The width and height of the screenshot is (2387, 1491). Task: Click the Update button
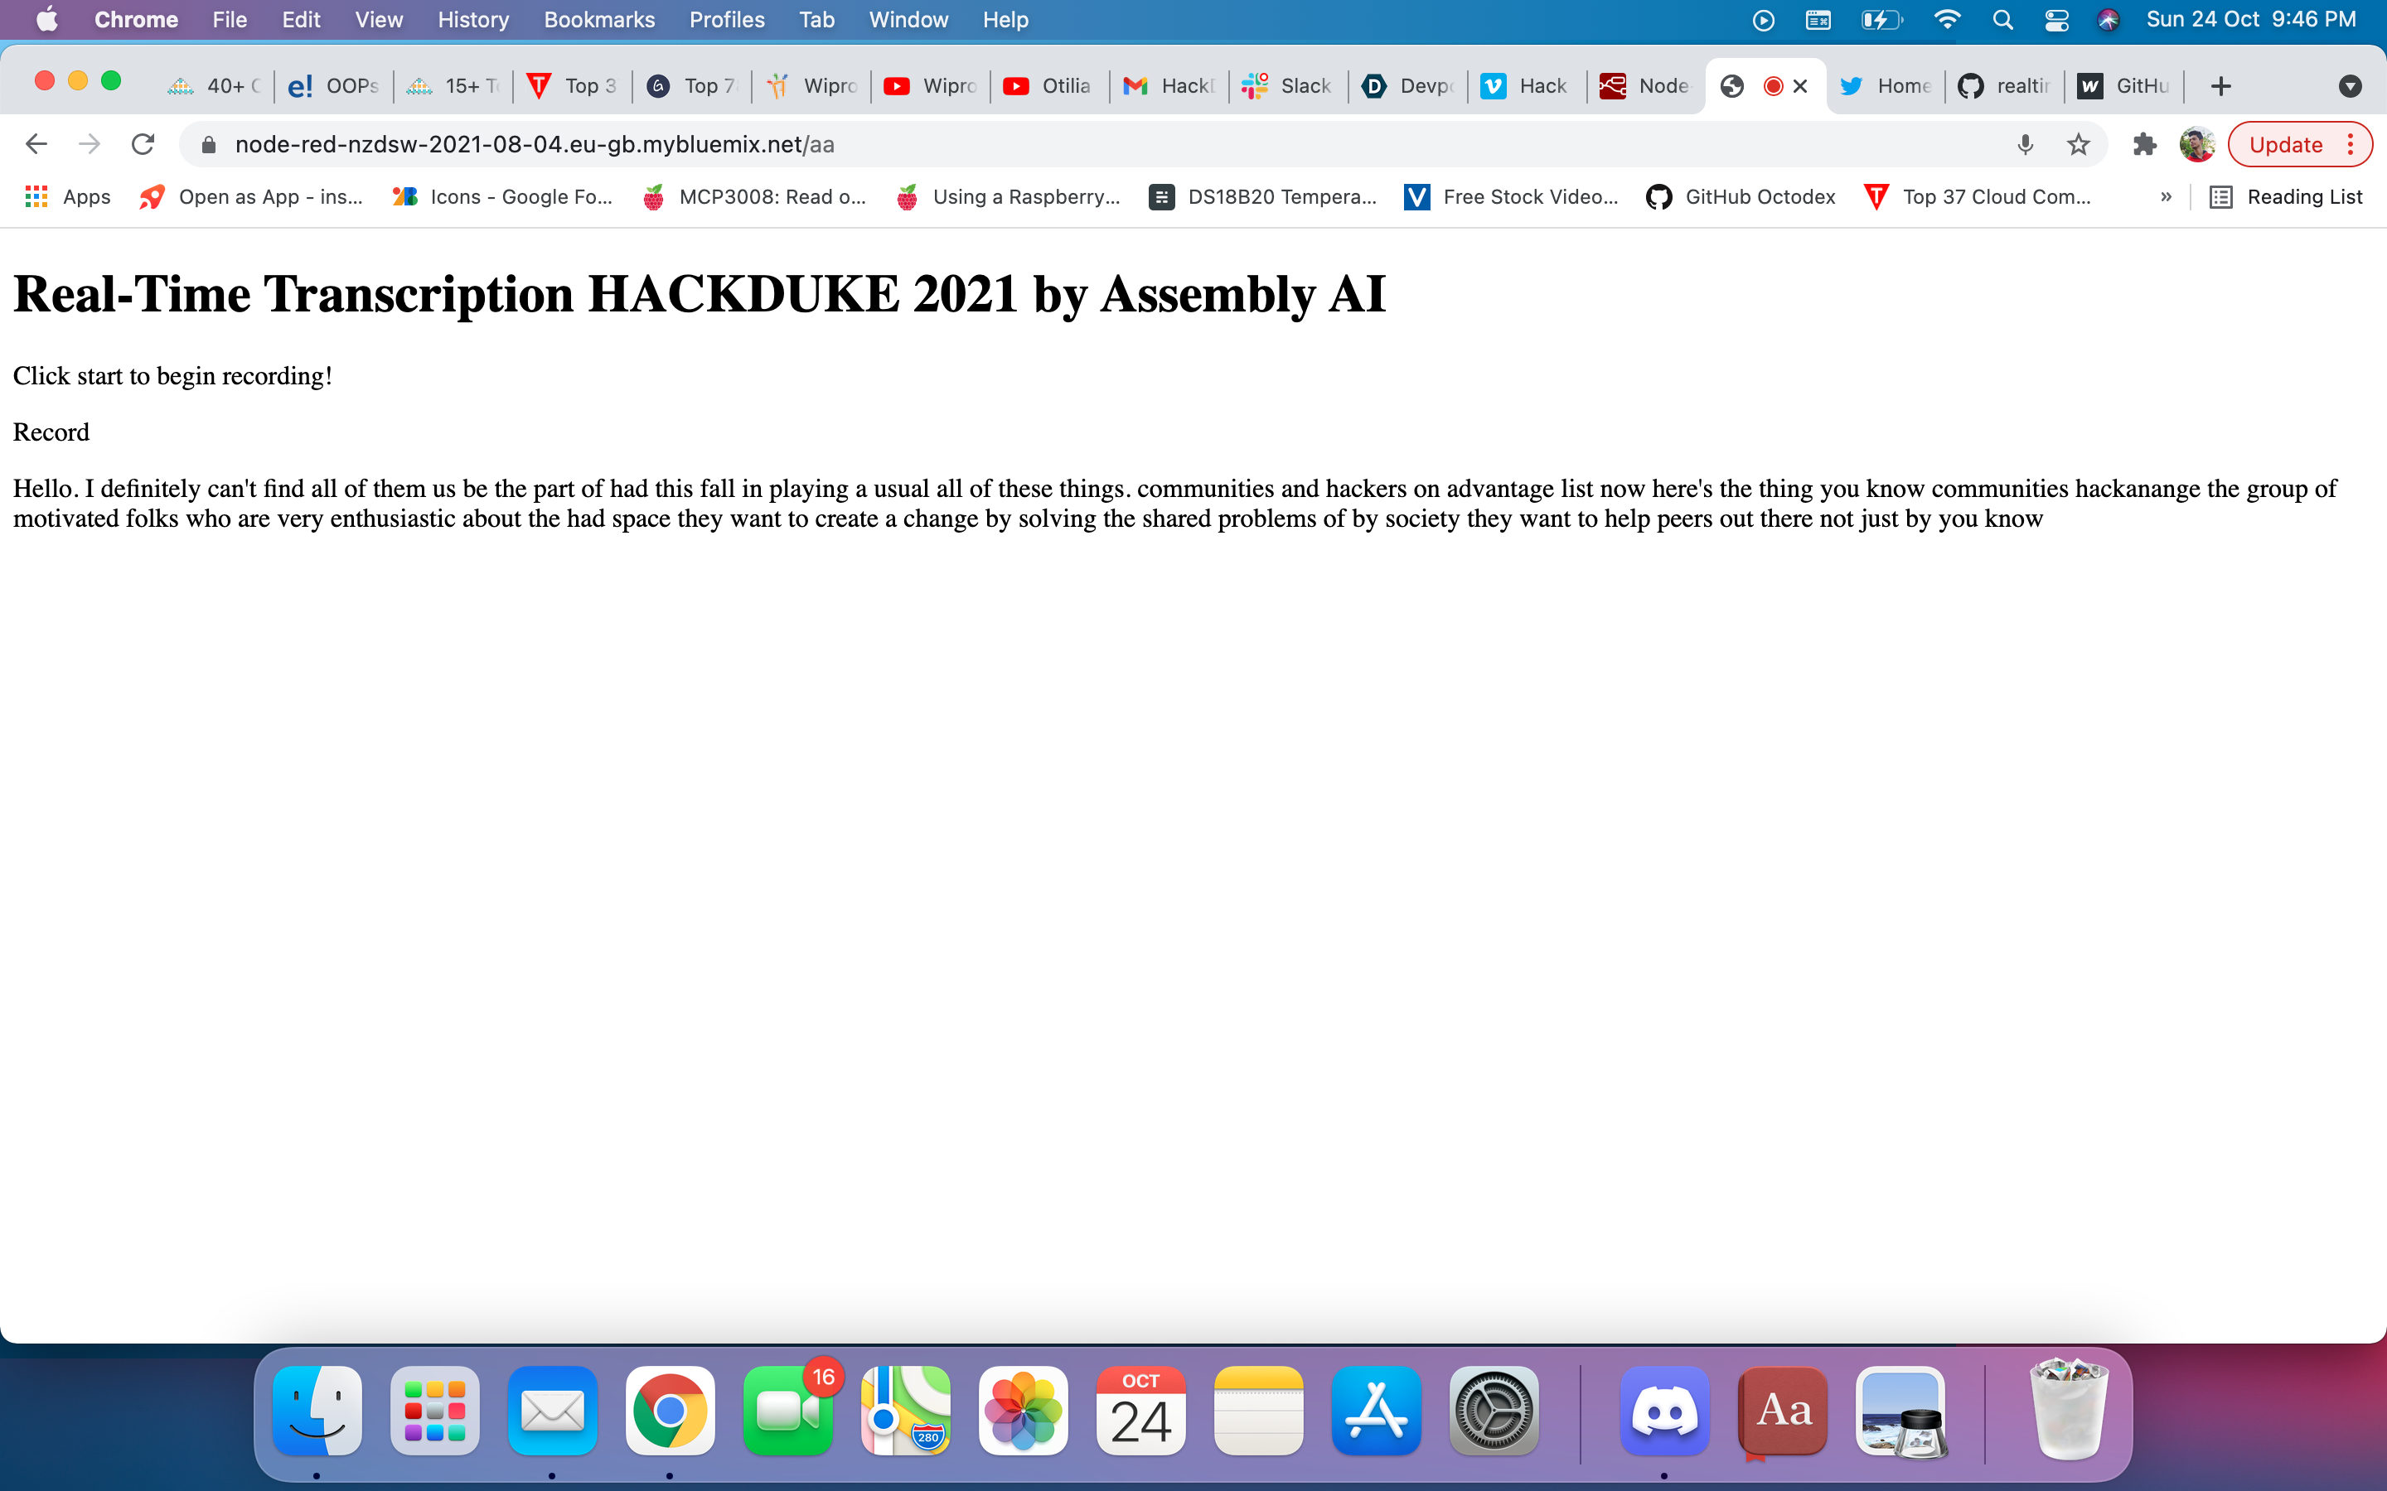click(2285, 145)
